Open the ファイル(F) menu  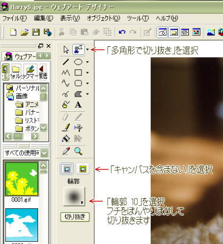tap(14, 19)
